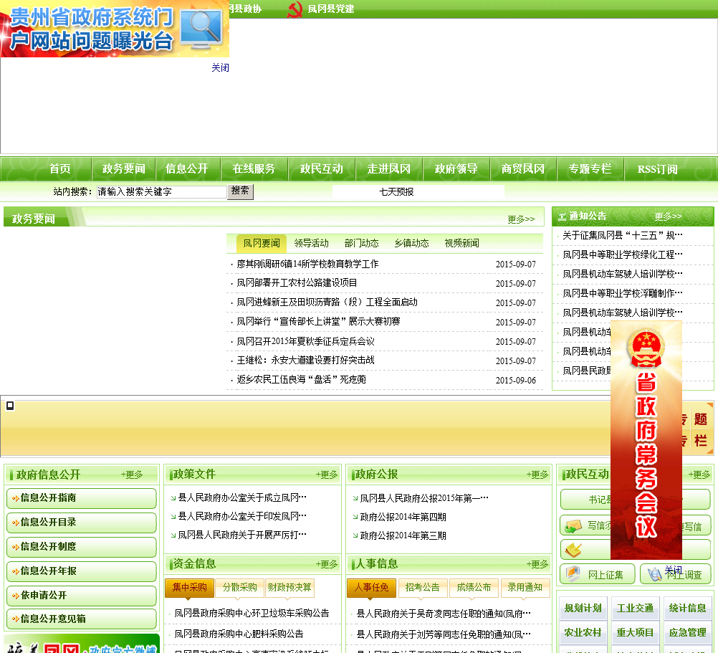
Task: Switch to the 财政预决算 tab
Action: tap(290, 588)
